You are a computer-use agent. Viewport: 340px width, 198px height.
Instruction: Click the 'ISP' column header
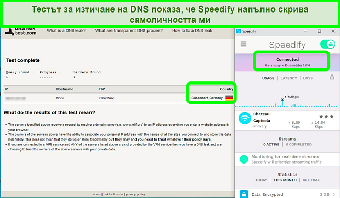[102, 89]
